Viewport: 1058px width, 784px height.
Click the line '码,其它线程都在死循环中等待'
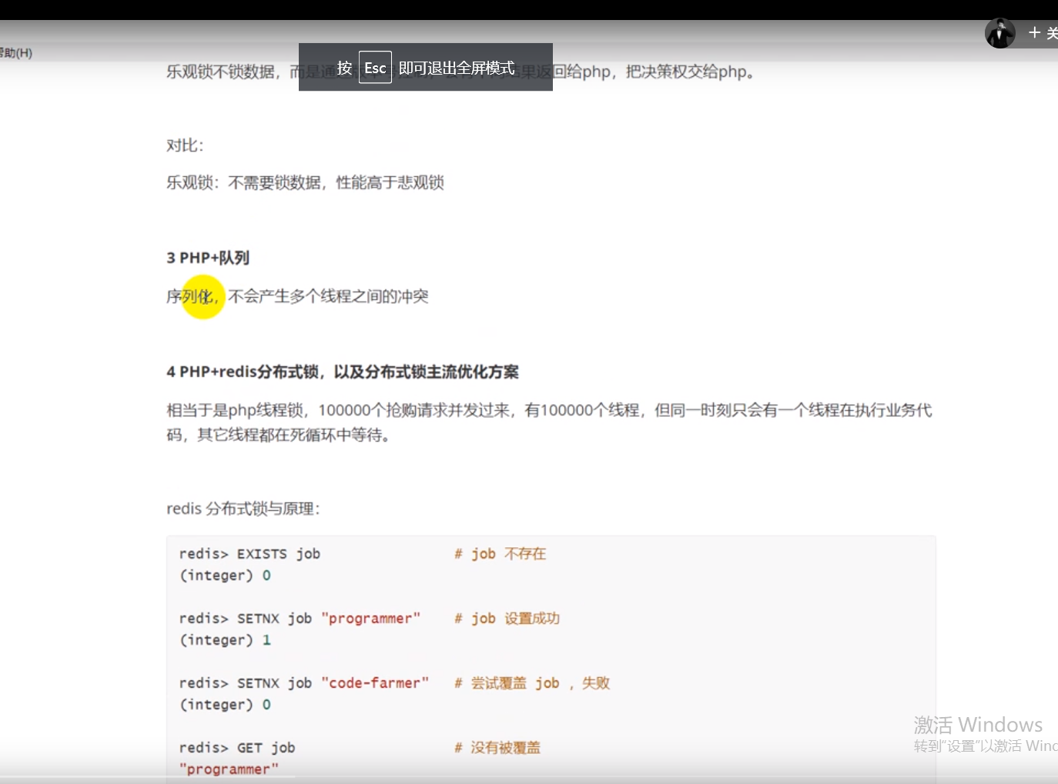tap(278, 435)
